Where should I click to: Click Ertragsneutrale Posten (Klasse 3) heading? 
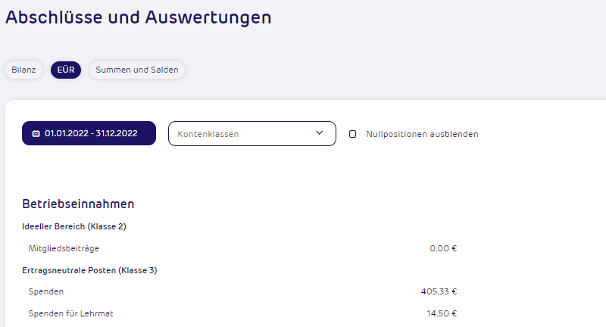pos(89,270)
